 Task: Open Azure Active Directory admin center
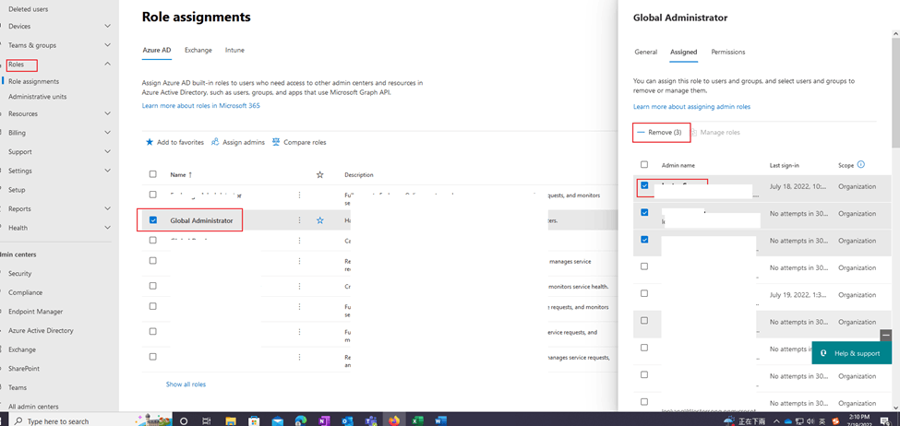click(x=41, y=331)
